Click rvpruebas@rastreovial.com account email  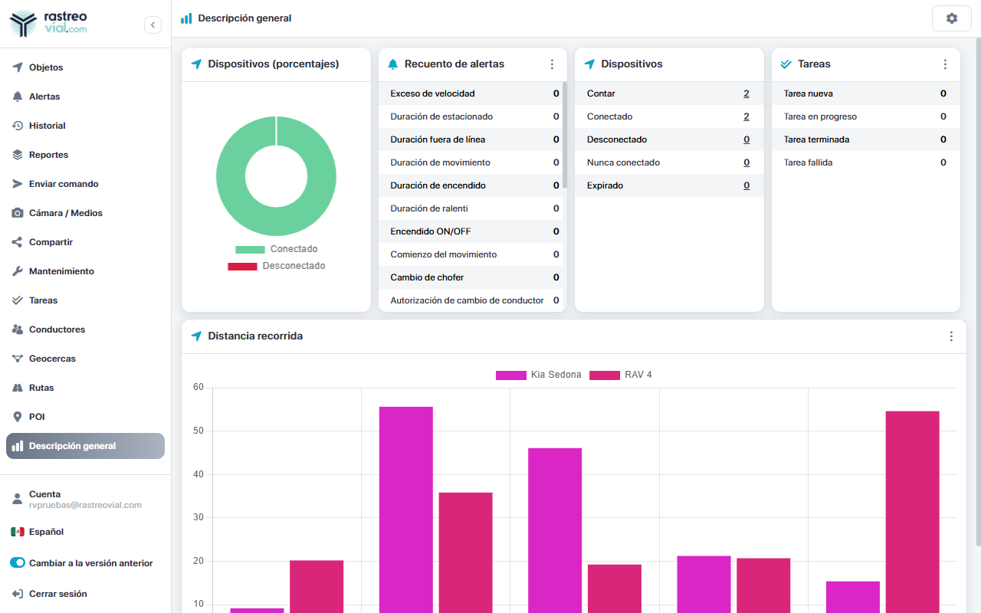pyautogui.click(x=86, y=505)
